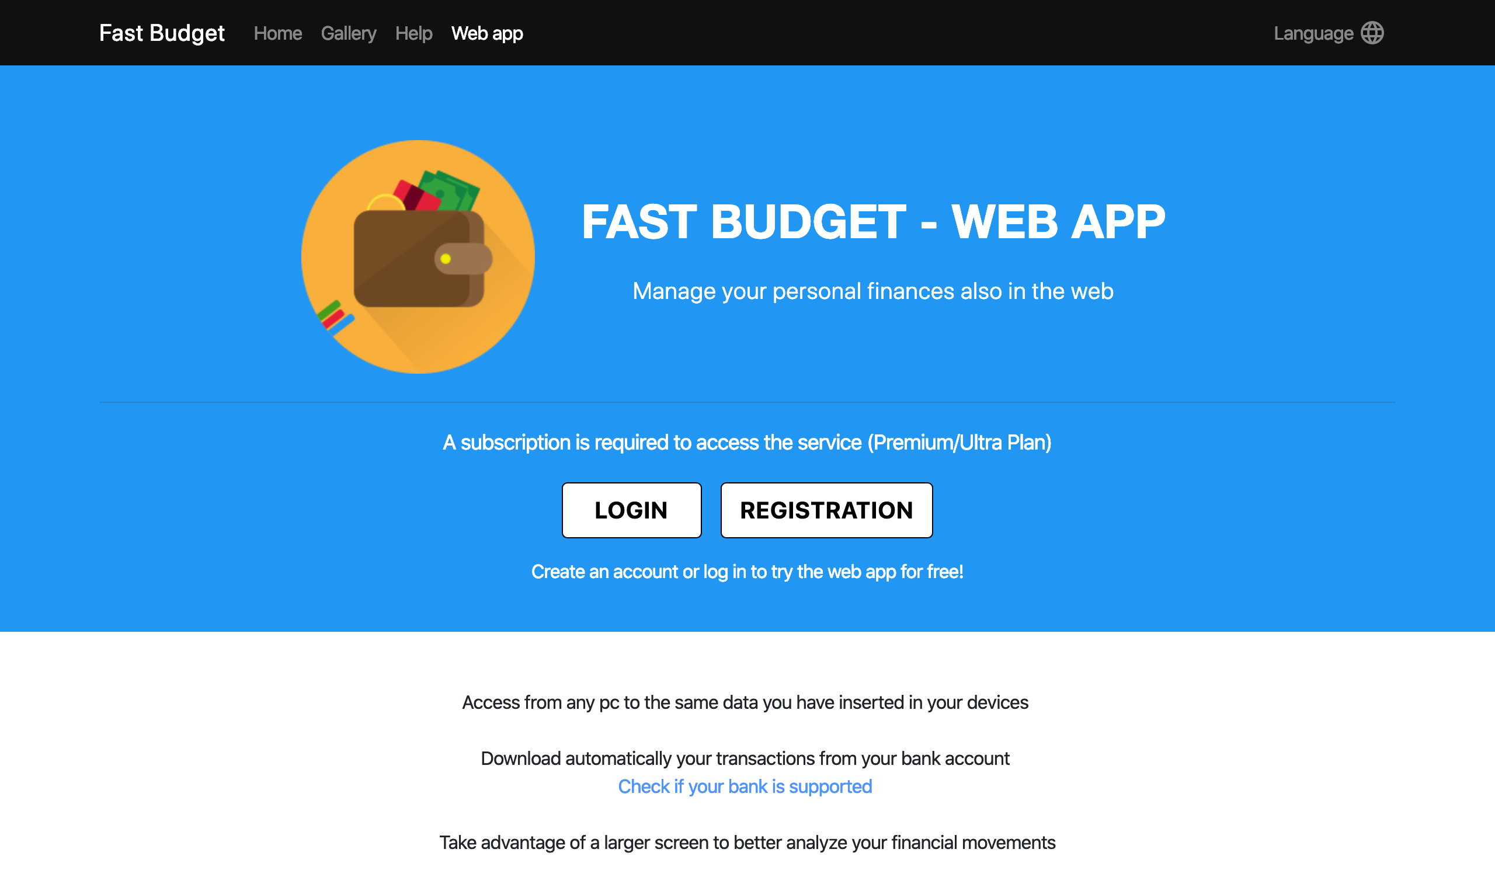The image size is (1495, 870).
Task: Click the LOGIN button
Action: (x=631, y=510)
